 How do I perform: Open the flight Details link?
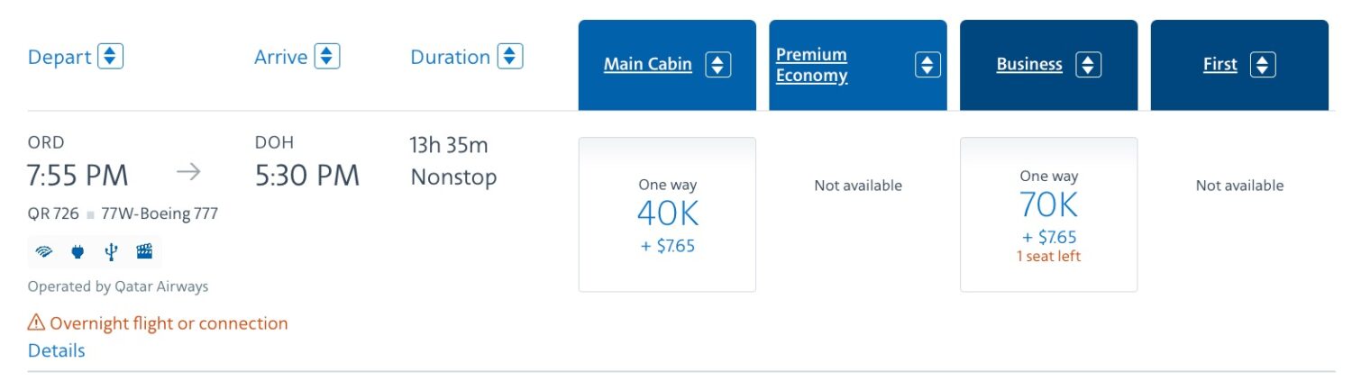pos(57,350)
